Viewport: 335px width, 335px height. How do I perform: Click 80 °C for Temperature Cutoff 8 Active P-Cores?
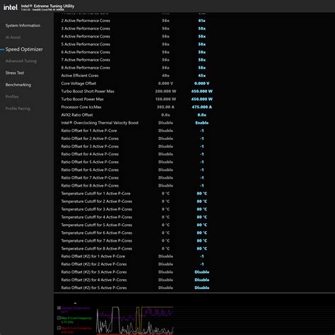201,249
